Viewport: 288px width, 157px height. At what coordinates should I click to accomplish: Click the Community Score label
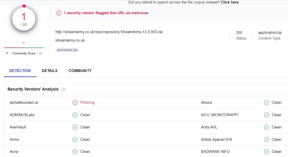click(x=24, y=53)
